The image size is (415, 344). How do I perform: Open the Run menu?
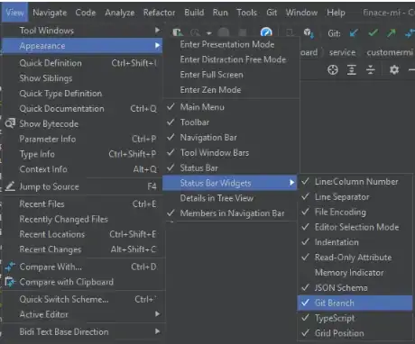tap(220, 13)
